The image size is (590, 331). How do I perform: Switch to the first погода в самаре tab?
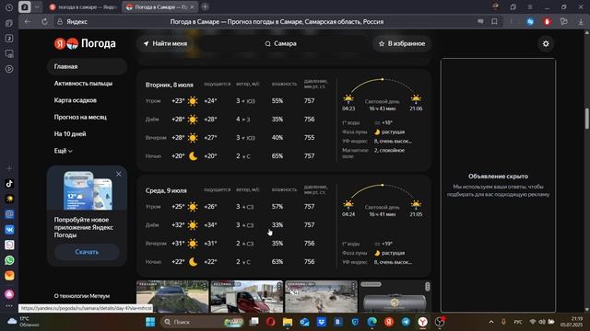[84, 7]
